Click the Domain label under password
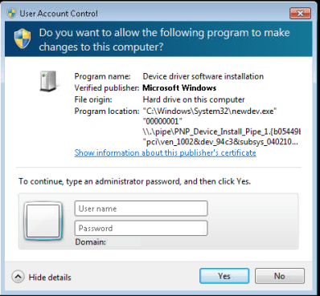The image size is (320, 296). pyautogui.click(x=91, y=242)
